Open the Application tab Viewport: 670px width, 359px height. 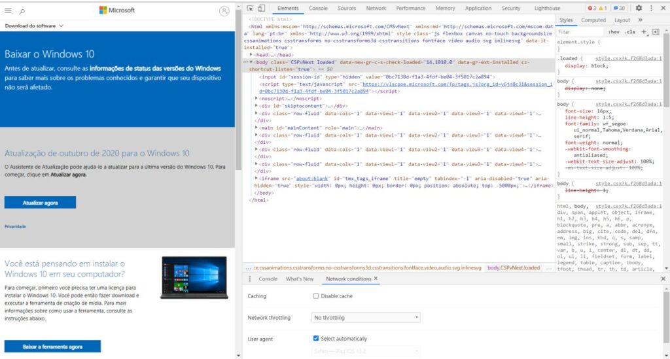[478, 8]
